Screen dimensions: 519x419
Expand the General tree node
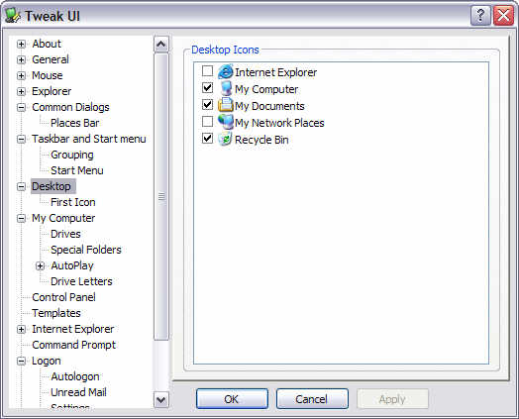click(21, 59)
